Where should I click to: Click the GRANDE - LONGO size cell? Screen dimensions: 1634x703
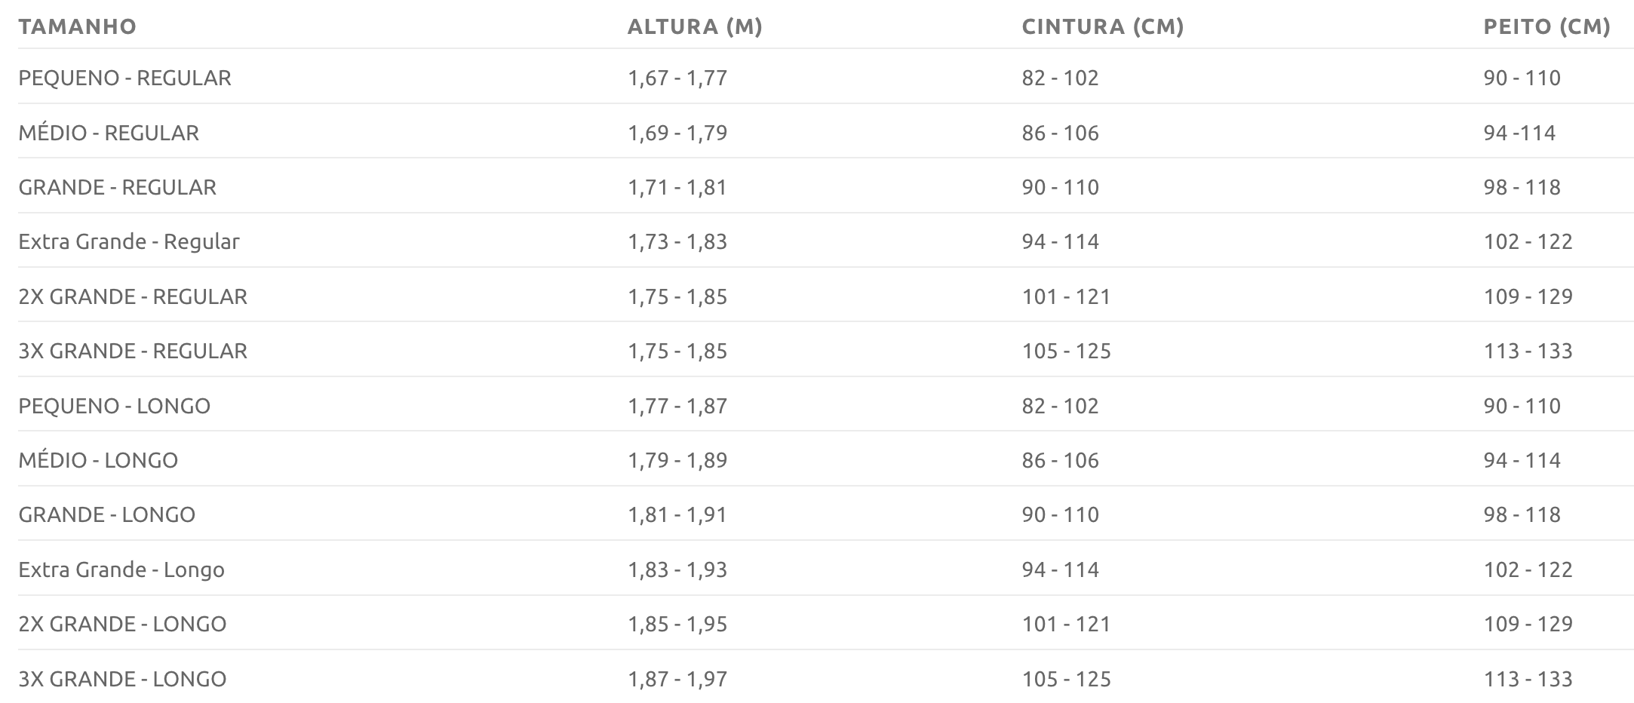[106, 514]
